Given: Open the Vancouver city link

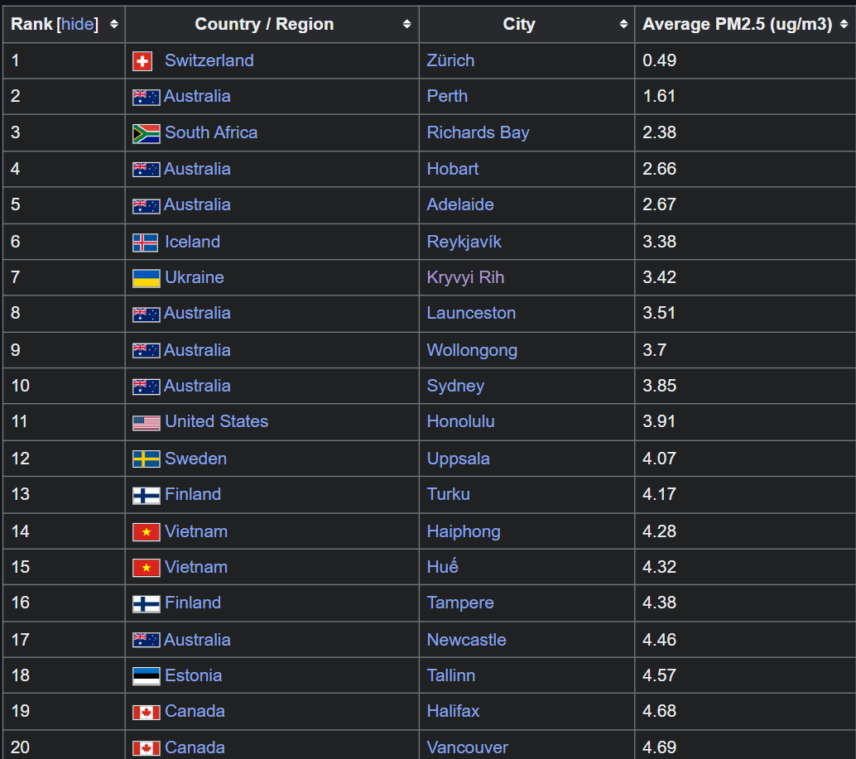Looking at the screenshot, I should pos(467,747).
